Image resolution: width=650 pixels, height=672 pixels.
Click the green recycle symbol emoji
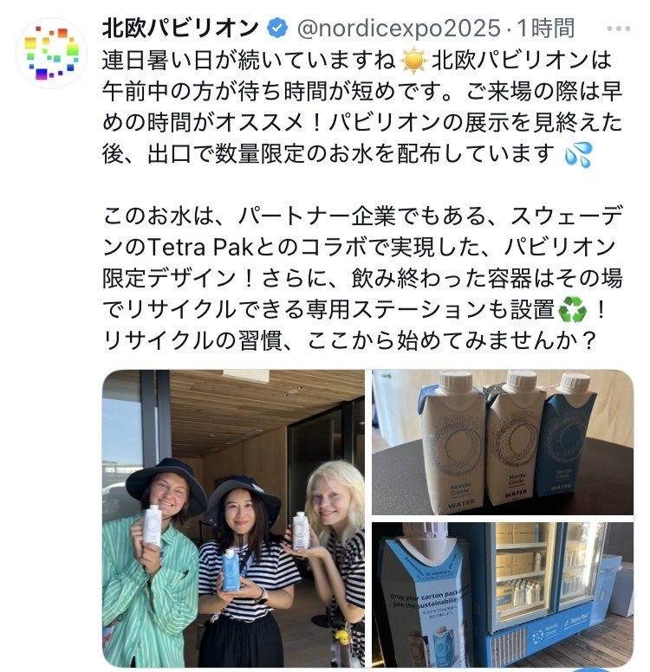[572, 310]
